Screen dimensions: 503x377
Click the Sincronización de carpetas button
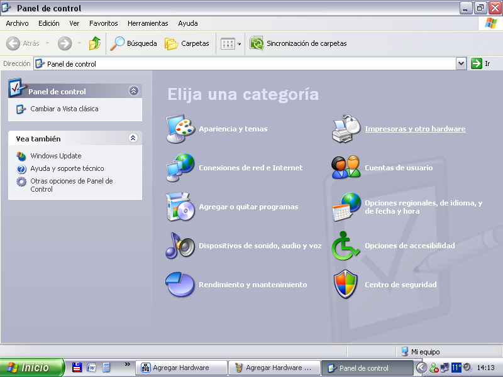click(x=299, y=43)
